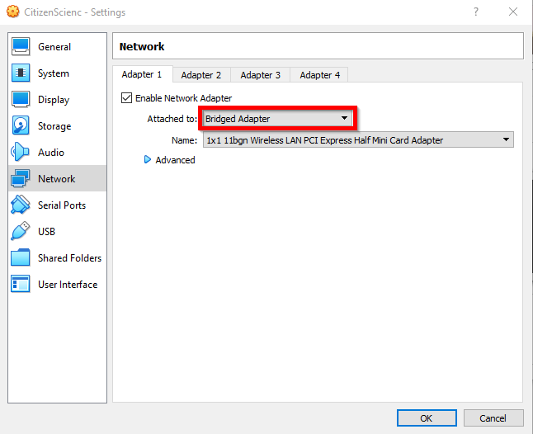Go to USB label in sidebar

pyautogui.click(x=46, y=232)
